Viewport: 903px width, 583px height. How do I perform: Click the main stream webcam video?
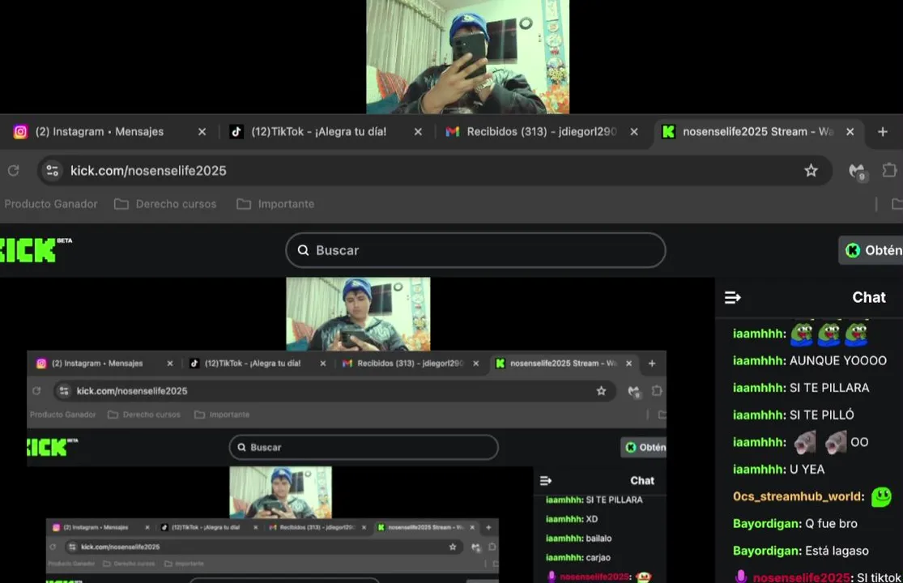358,314
